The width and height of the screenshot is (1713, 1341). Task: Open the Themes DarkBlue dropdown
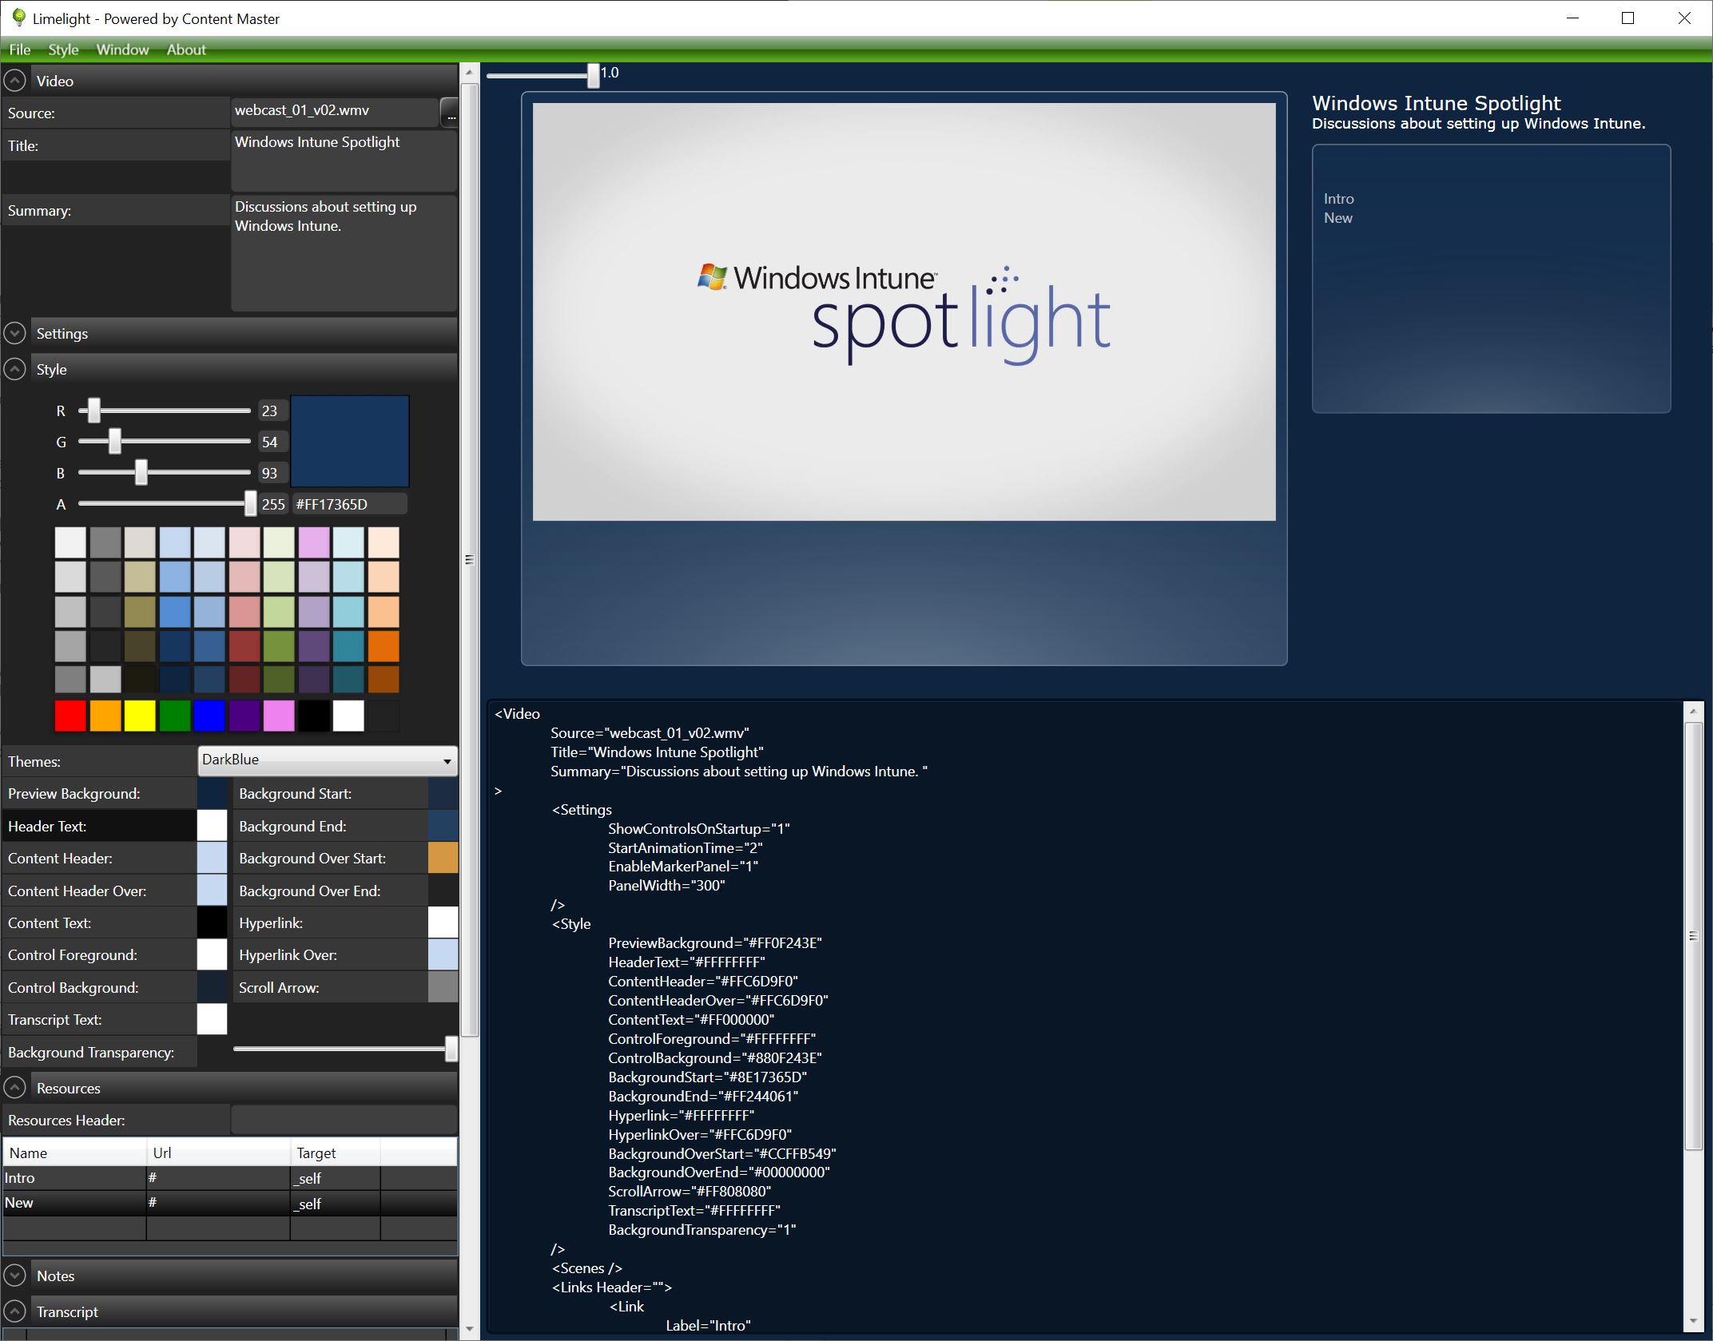[x=328, y=760]
